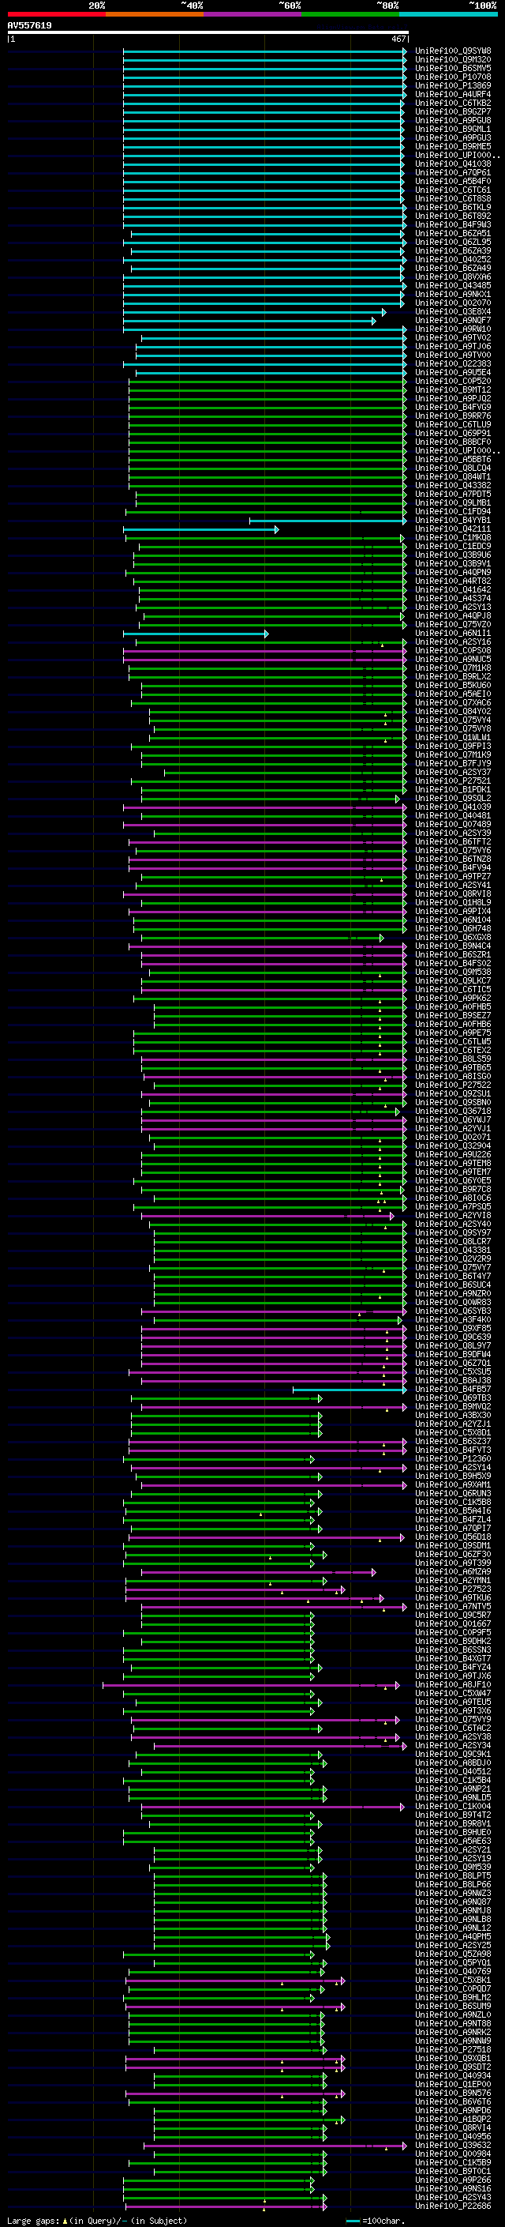The image size is (505, 2227).
Task: Select the UniRef100_Q40252 label
Action: 453,259
